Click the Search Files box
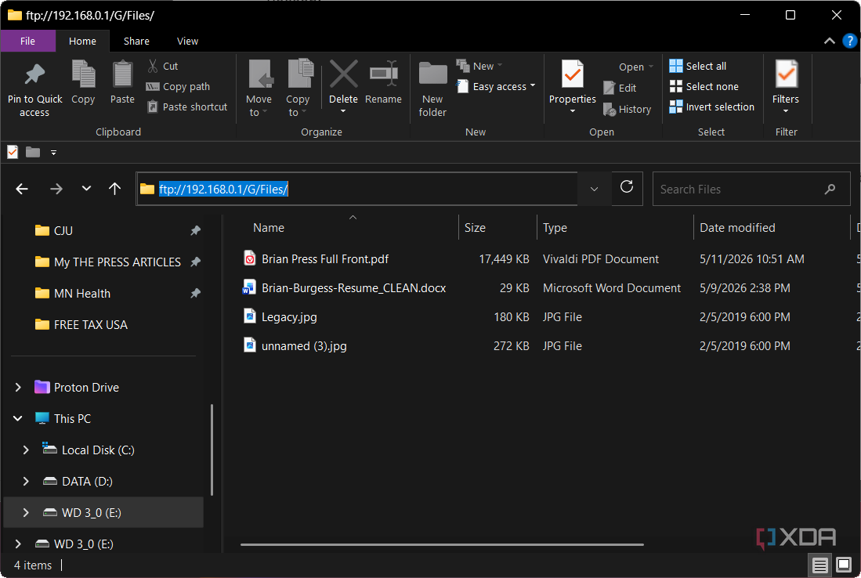Viewport: 861px width, 578px height. [751, 189]
